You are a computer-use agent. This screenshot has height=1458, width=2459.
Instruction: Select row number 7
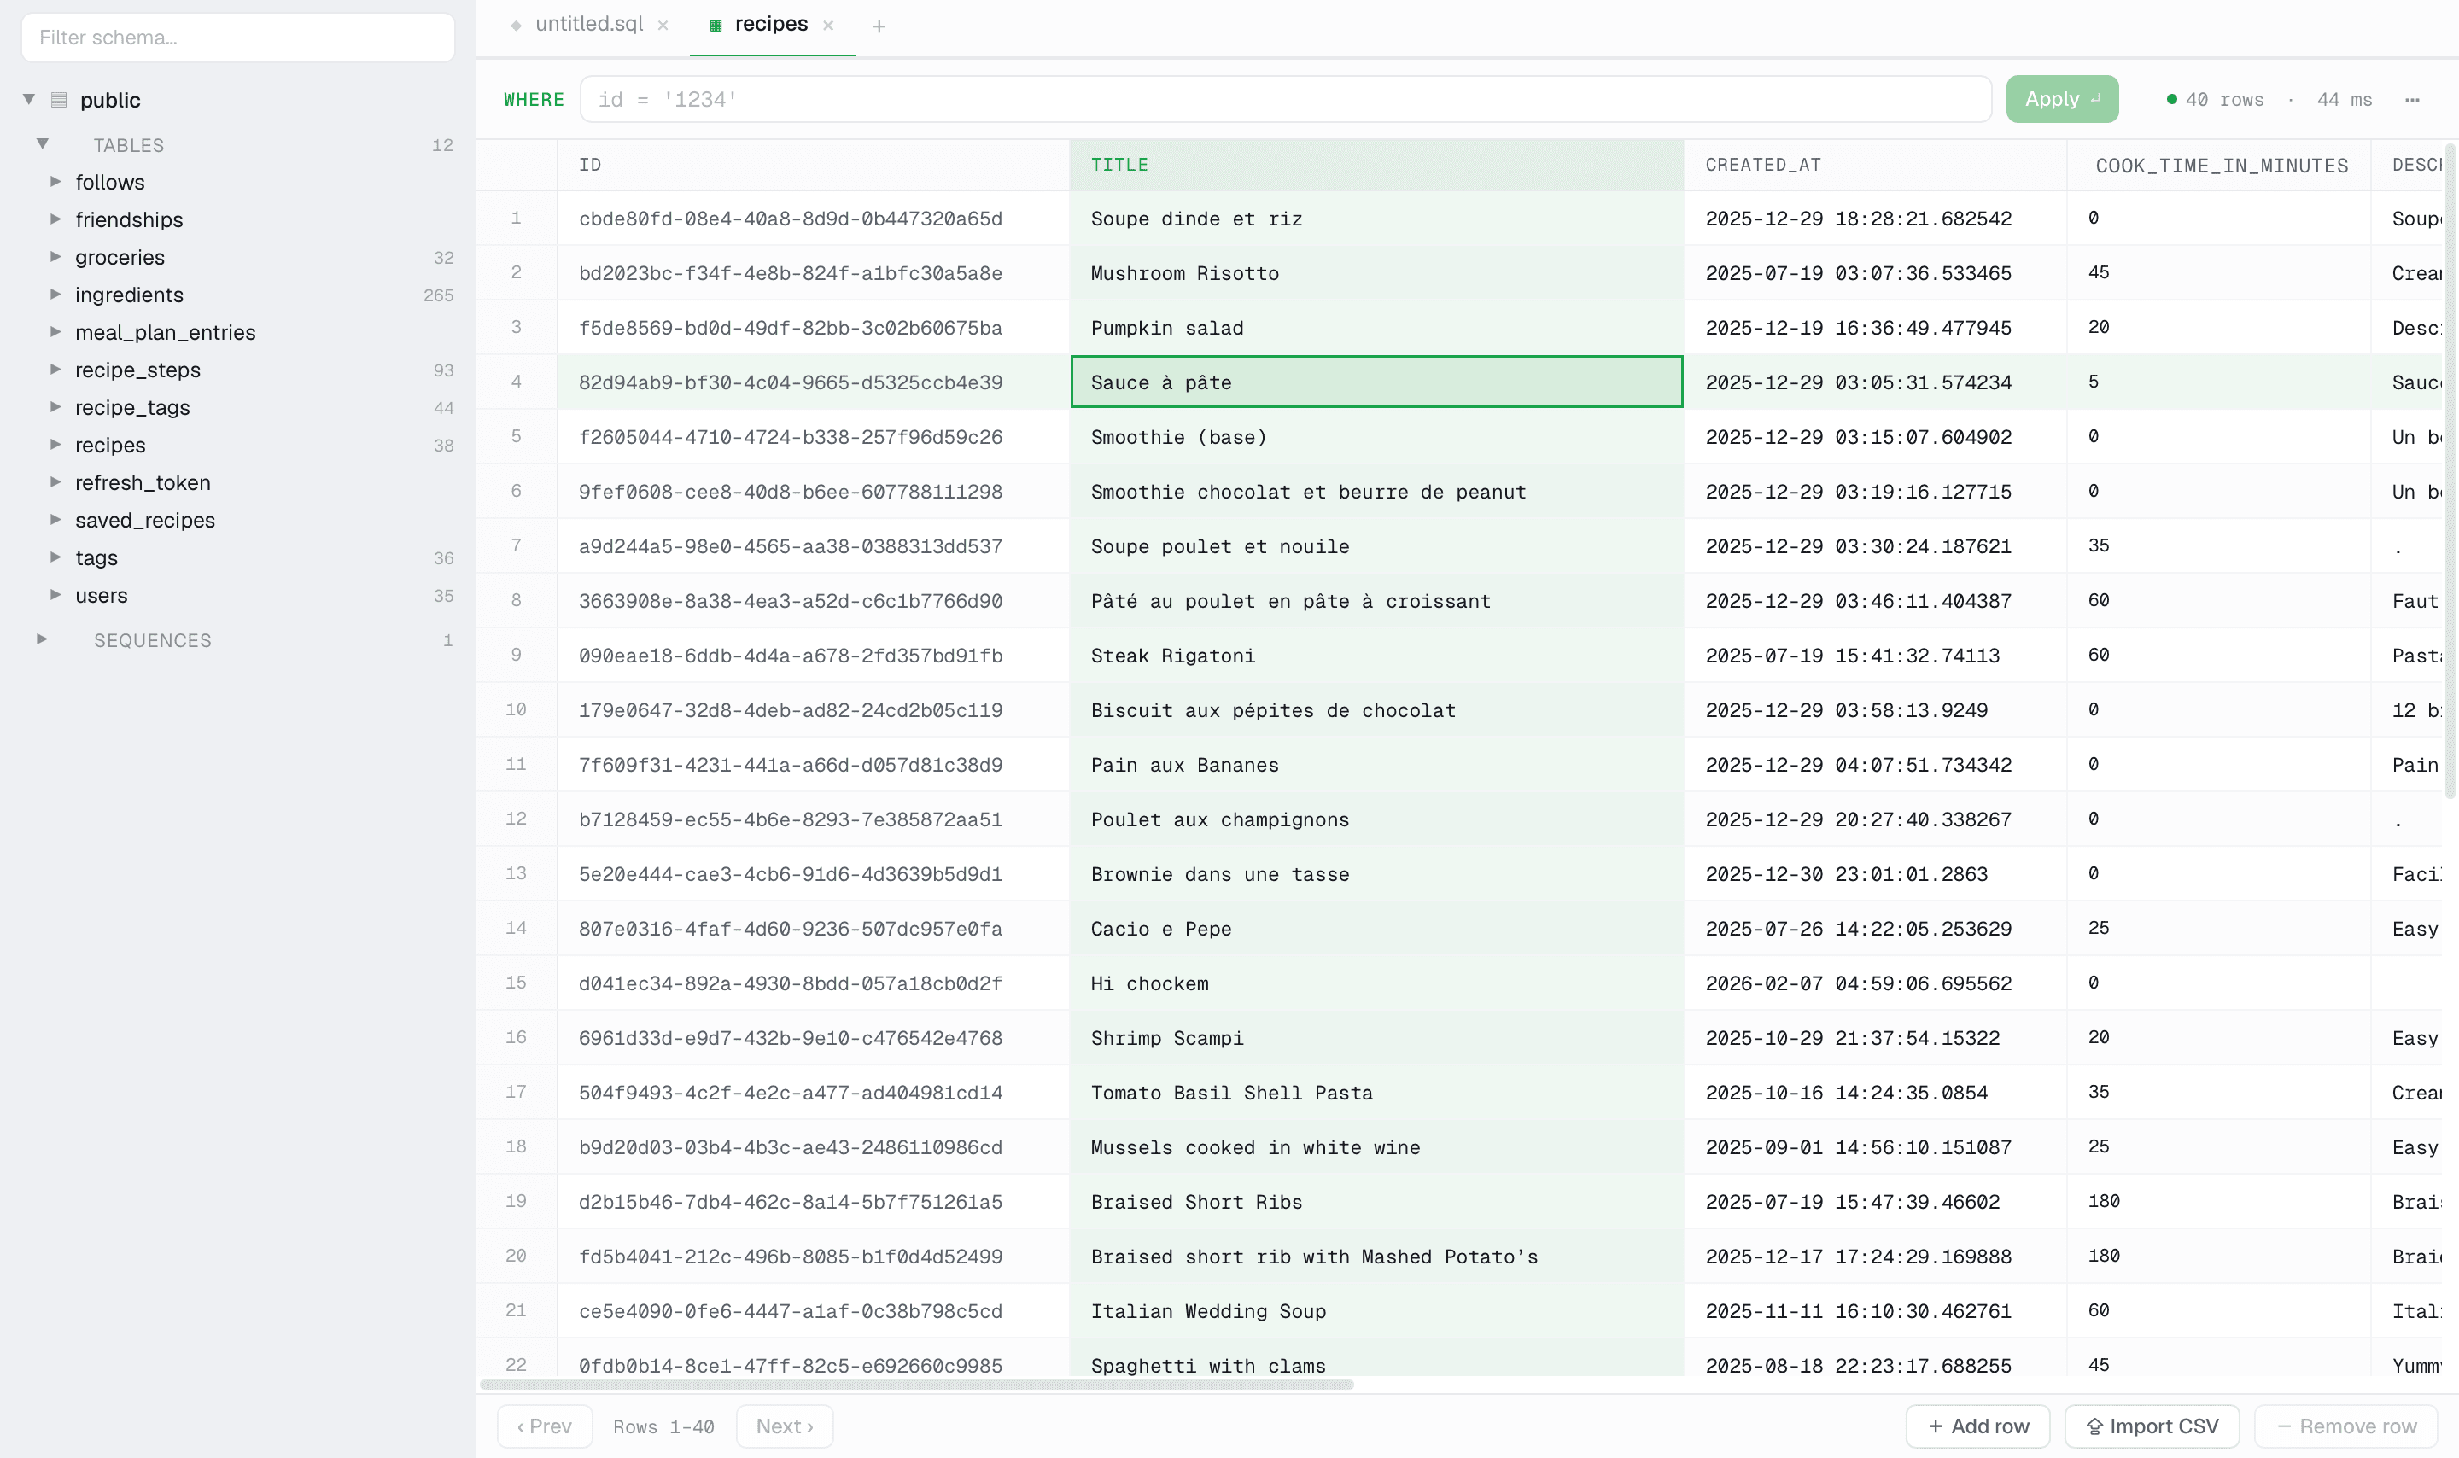517,545
